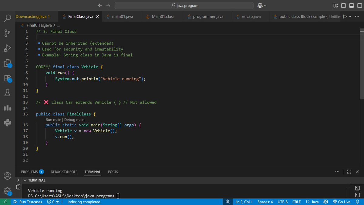Screen dimensions: 364x205
Task: Open Copilot dropdown chevron in title bar
Action: point(265,5)
